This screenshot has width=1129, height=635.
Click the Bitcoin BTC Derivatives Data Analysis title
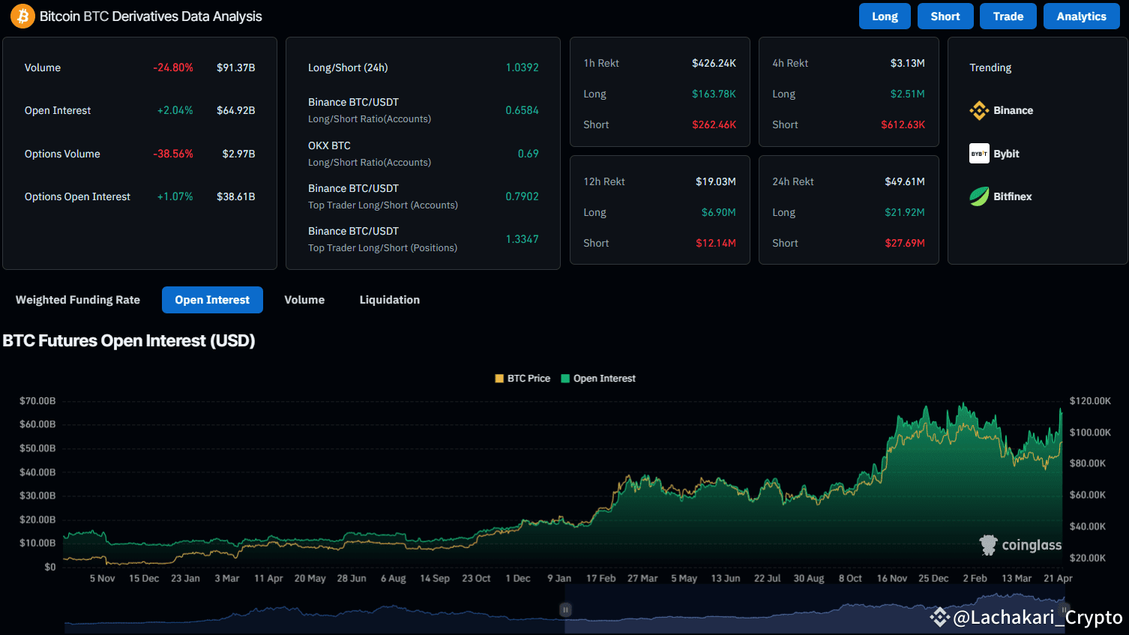coord(151,16)
